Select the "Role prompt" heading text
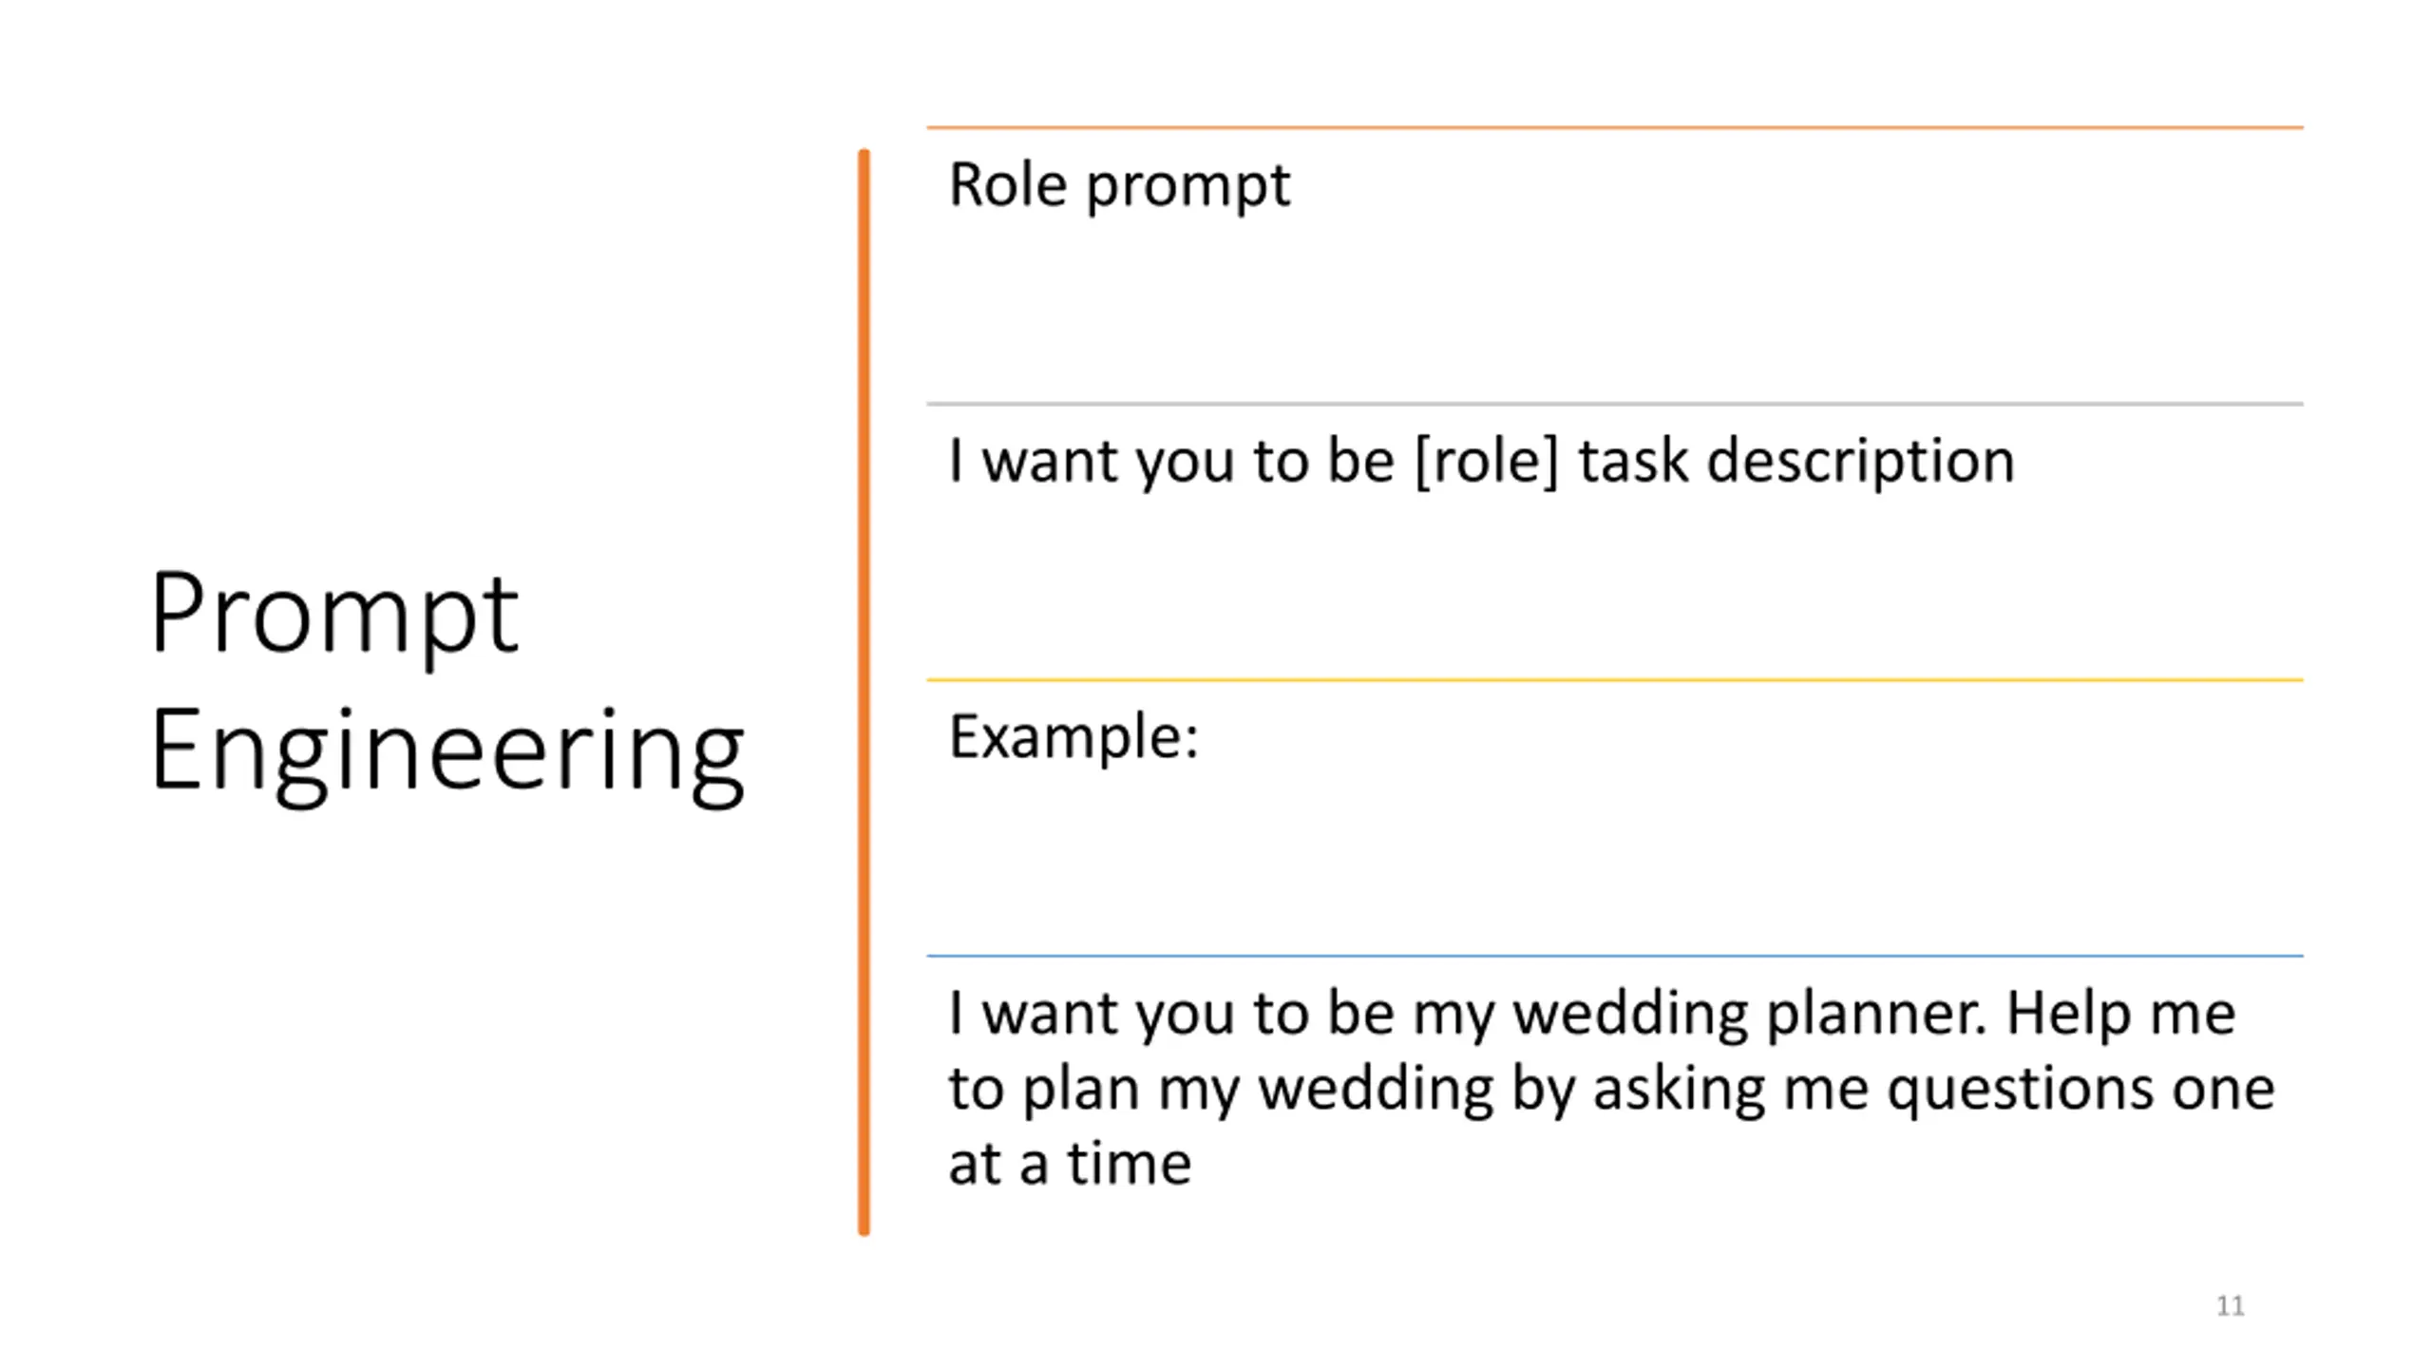The image size is (2432, 1368). coord(1119,186)
